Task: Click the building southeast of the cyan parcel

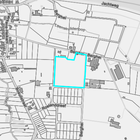Action: [97, 84]
